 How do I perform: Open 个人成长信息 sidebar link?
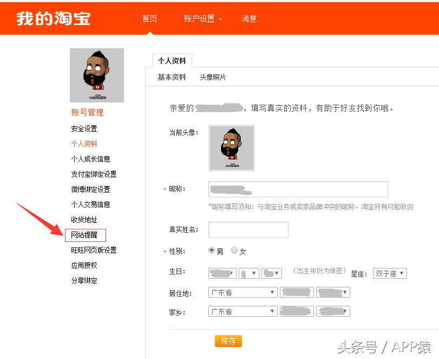90,159
